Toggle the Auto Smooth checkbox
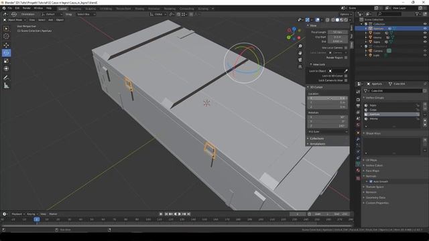The width and height of the screenshot is (429, 241). coord(371,181)
